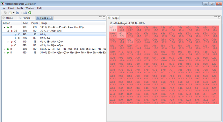
Task: Collapse the BU 3B 5.0k tree node
Action: [8, 31]
